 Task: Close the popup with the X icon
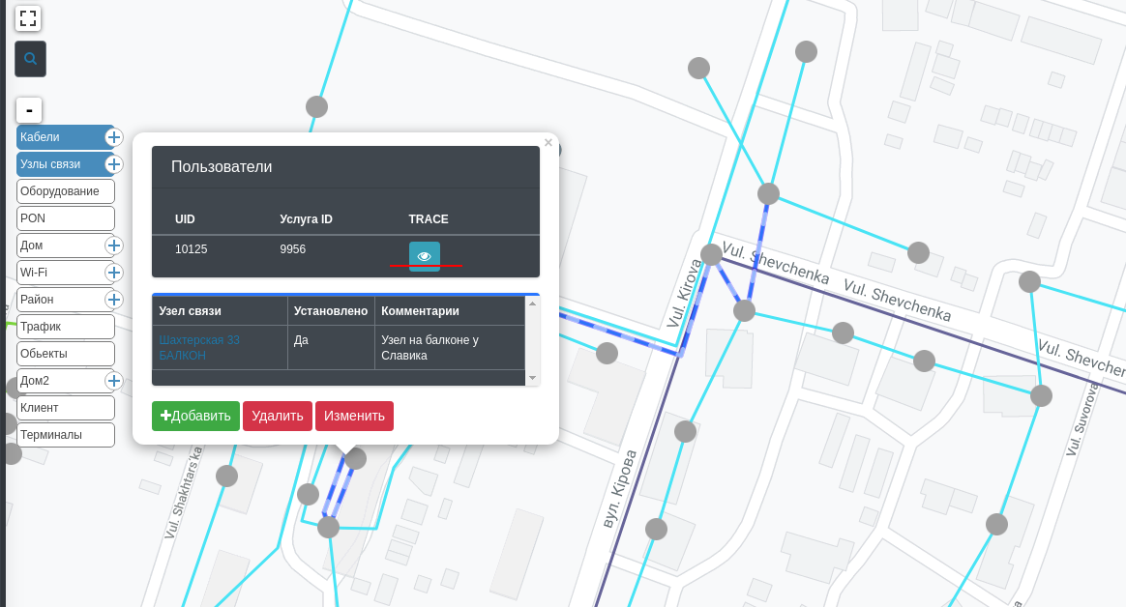pos(548,143)
